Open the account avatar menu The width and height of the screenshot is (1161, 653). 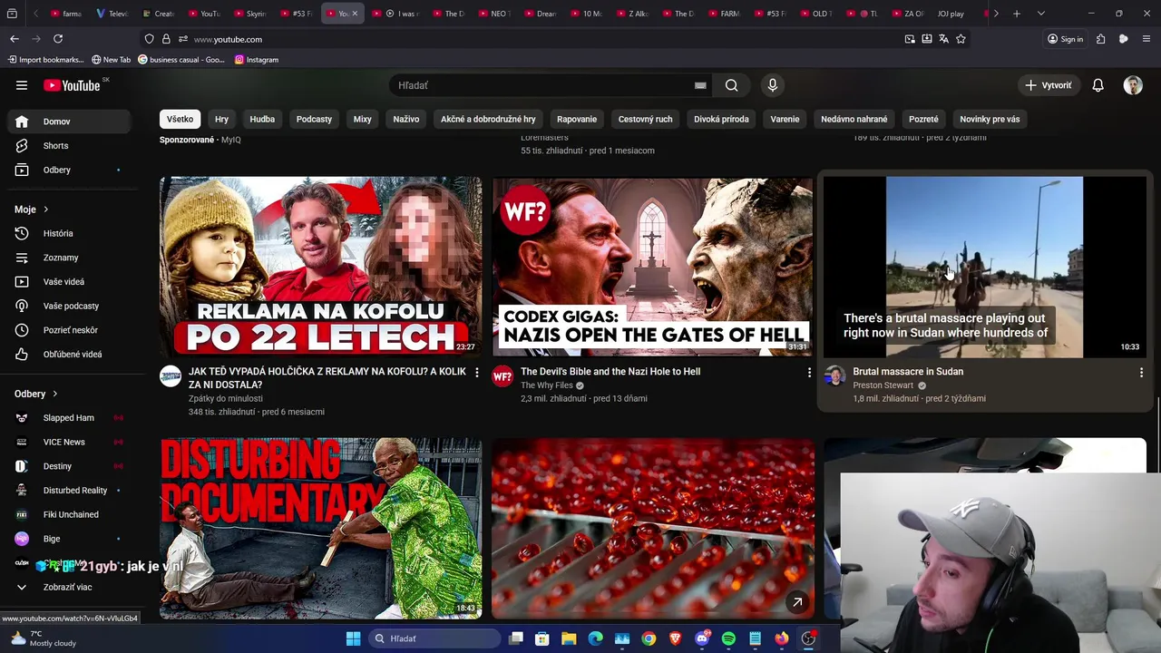pos(1133,85)
